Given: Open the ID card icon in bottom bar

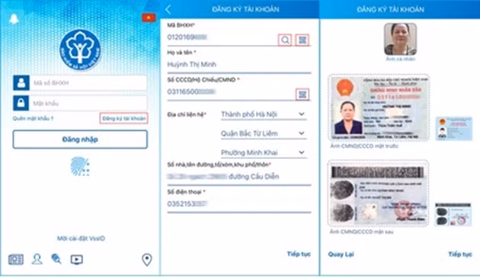Looking at the screenshot, I should point(16,259).
